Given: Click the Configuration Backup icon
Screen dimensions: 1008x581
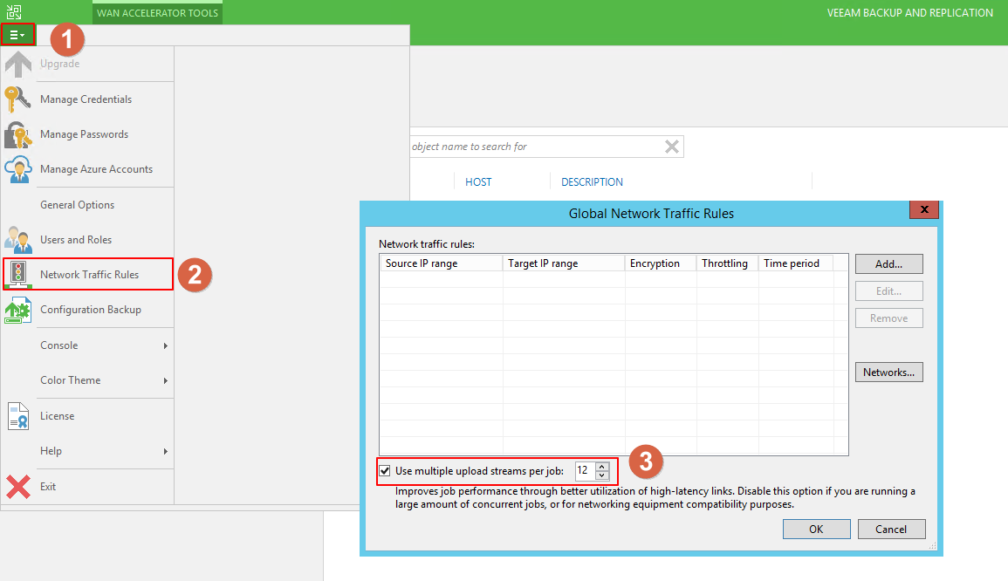Looking at the screenshot, I should coord(17,310).
